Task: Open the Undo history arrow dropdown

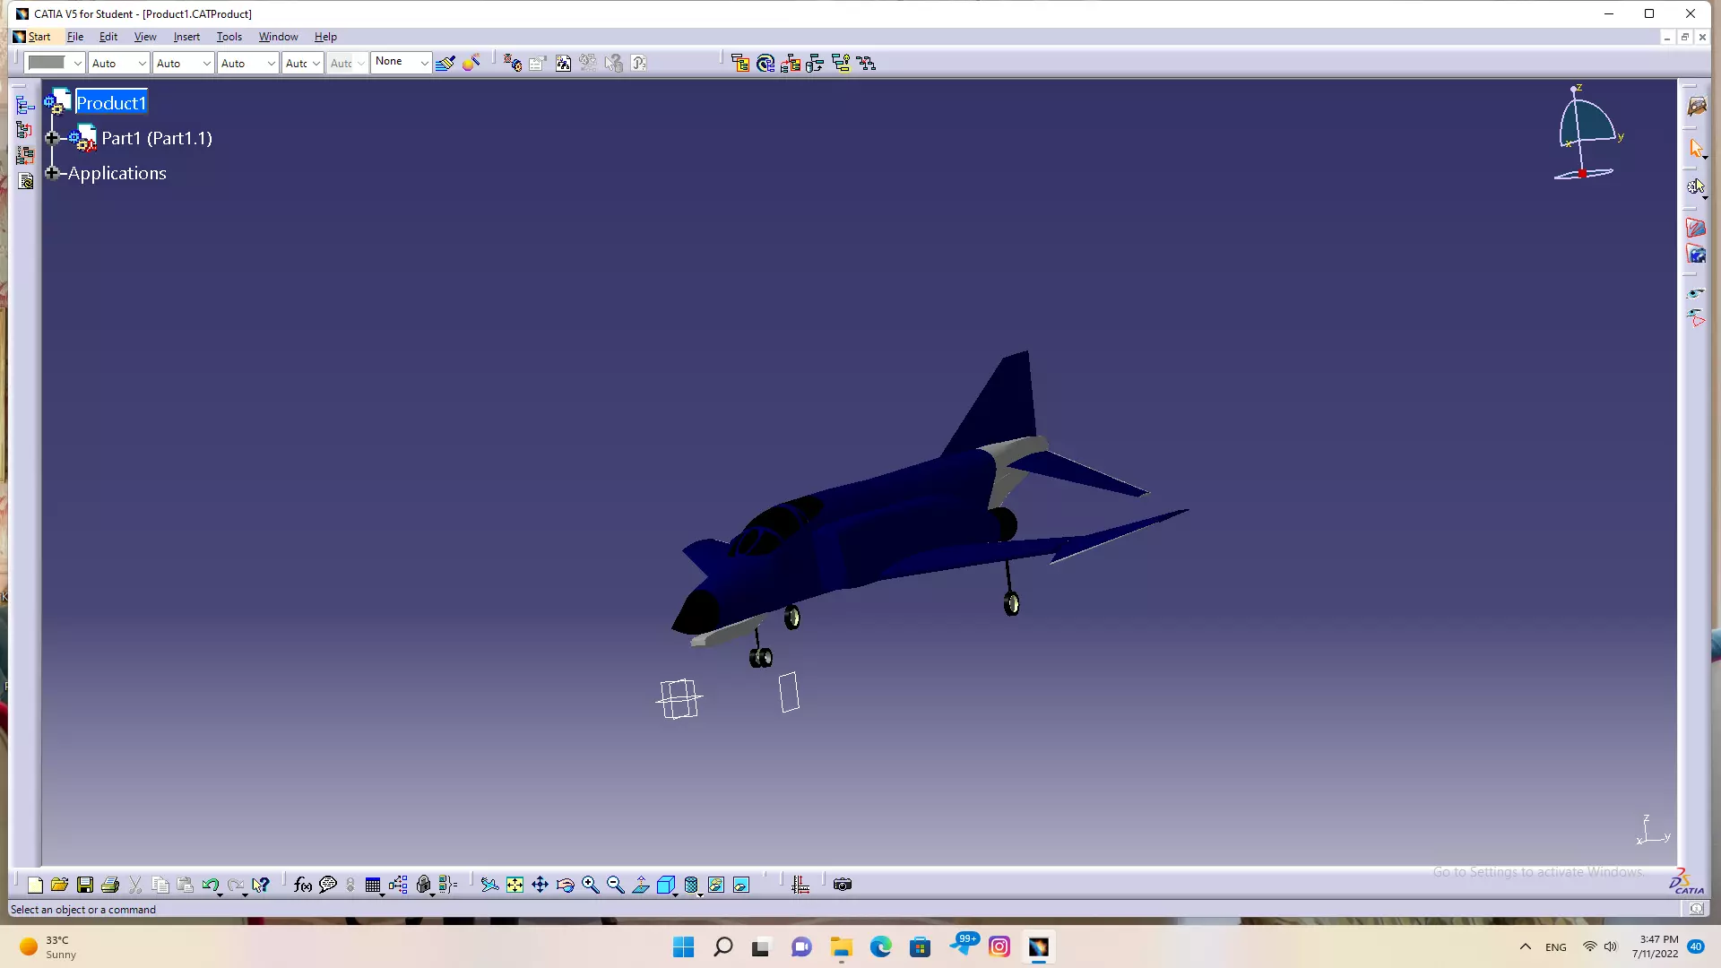Action: 221,894
